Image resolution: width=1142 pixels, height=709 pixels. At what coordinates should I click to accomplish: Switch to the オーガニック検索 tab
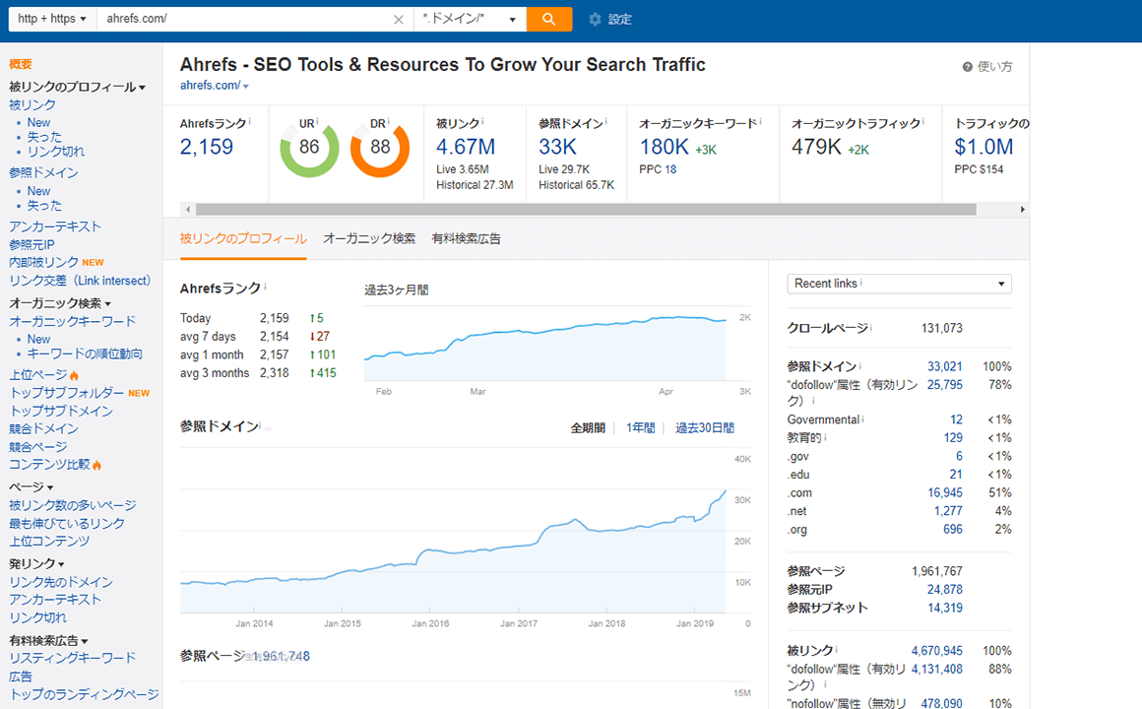[369, 238]
